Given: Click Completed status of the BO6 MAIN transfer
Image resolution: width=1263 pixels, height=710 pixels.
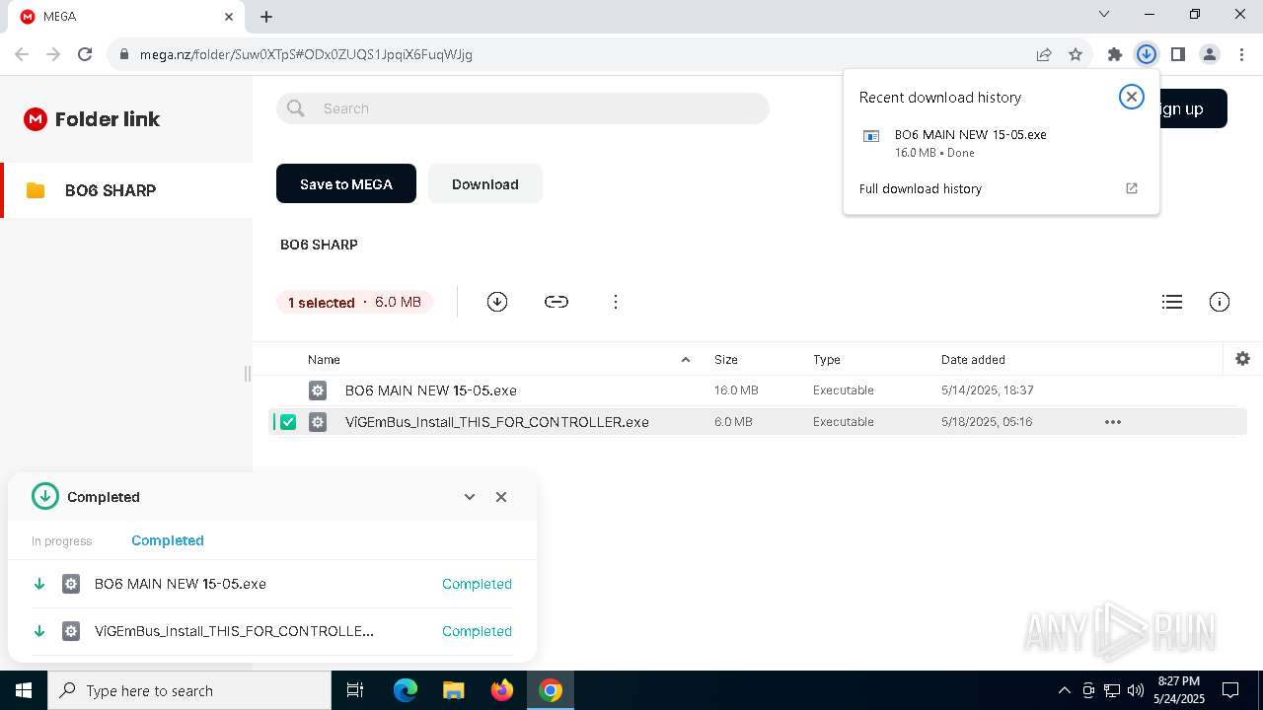Looking at the screenshot, I should [477, 584].
